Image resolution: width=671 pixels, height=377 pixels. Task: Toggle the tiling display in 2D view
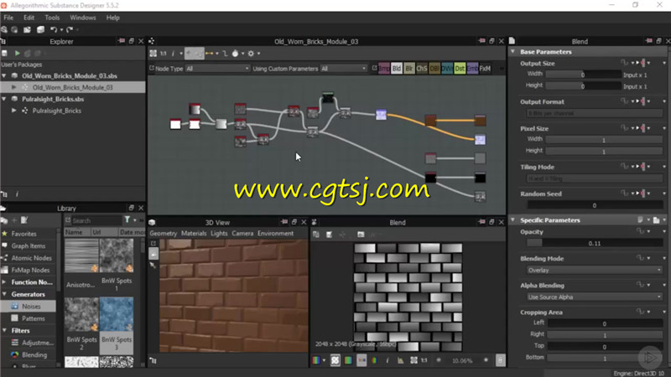pos(335,360)
